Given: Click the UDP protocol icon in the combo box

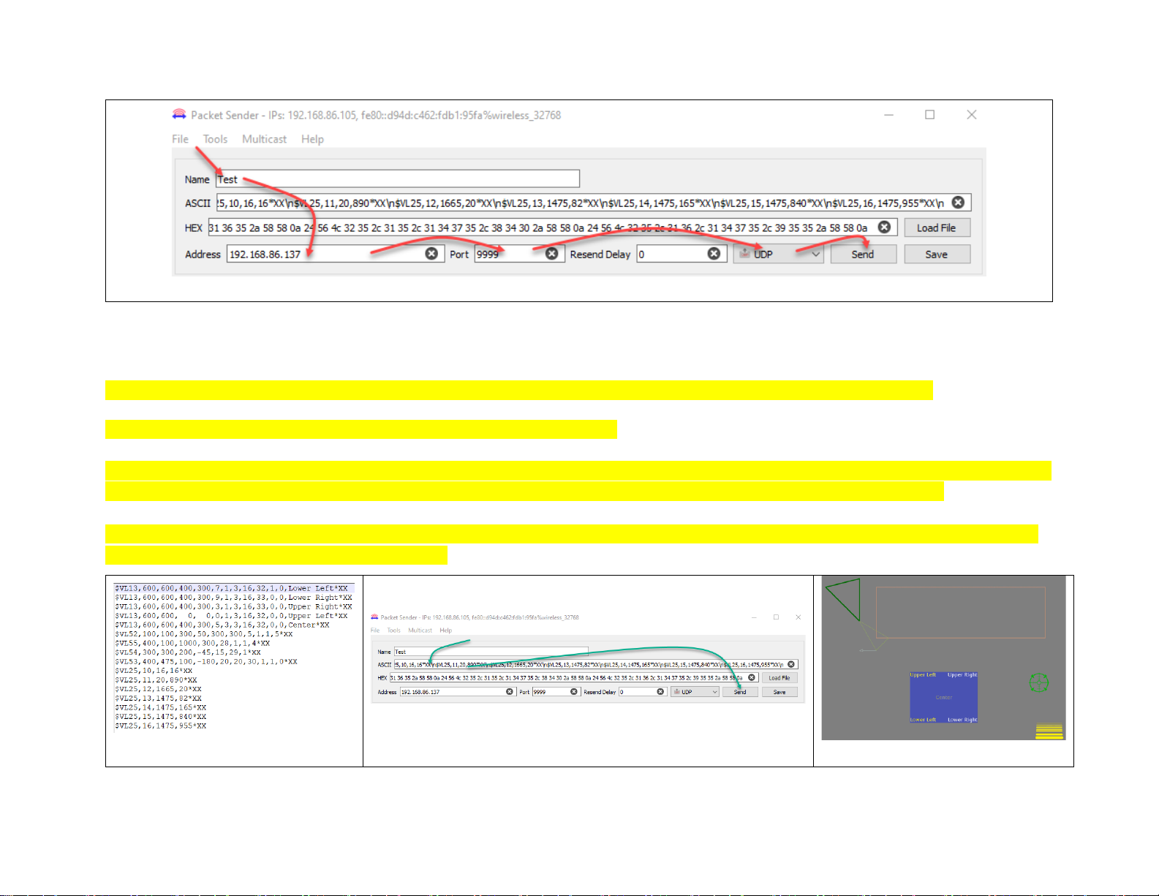Looking at the screenshot, I should (744, 253).
